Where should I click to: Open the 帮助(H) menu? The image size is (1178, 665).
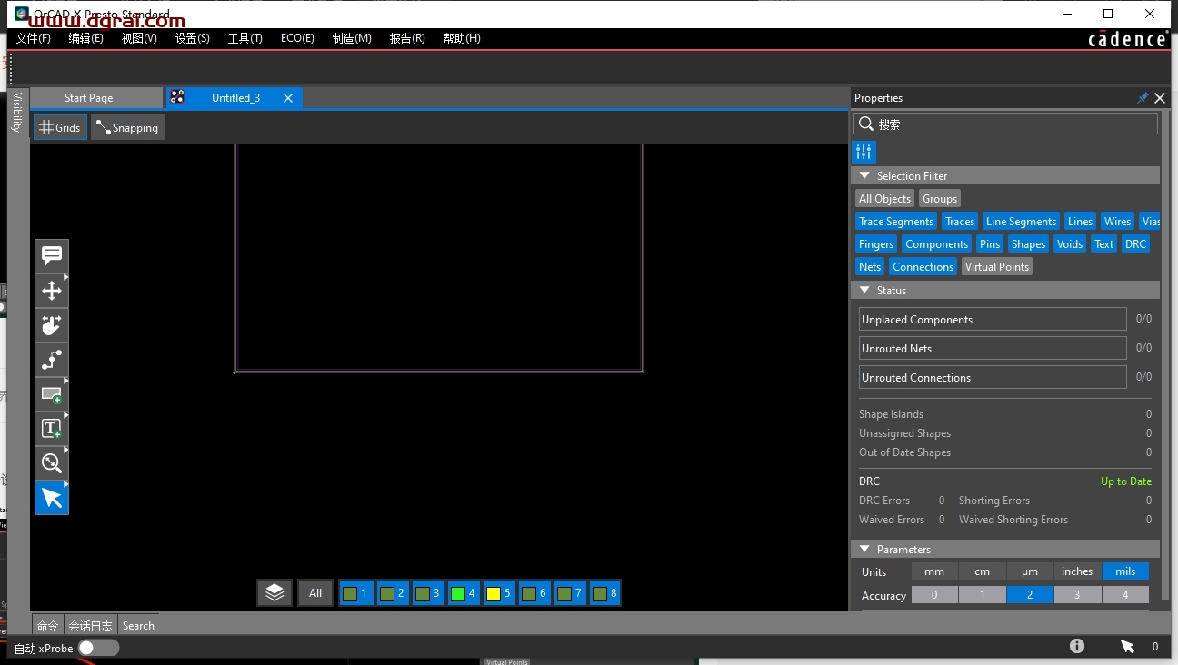click(462, 38)
